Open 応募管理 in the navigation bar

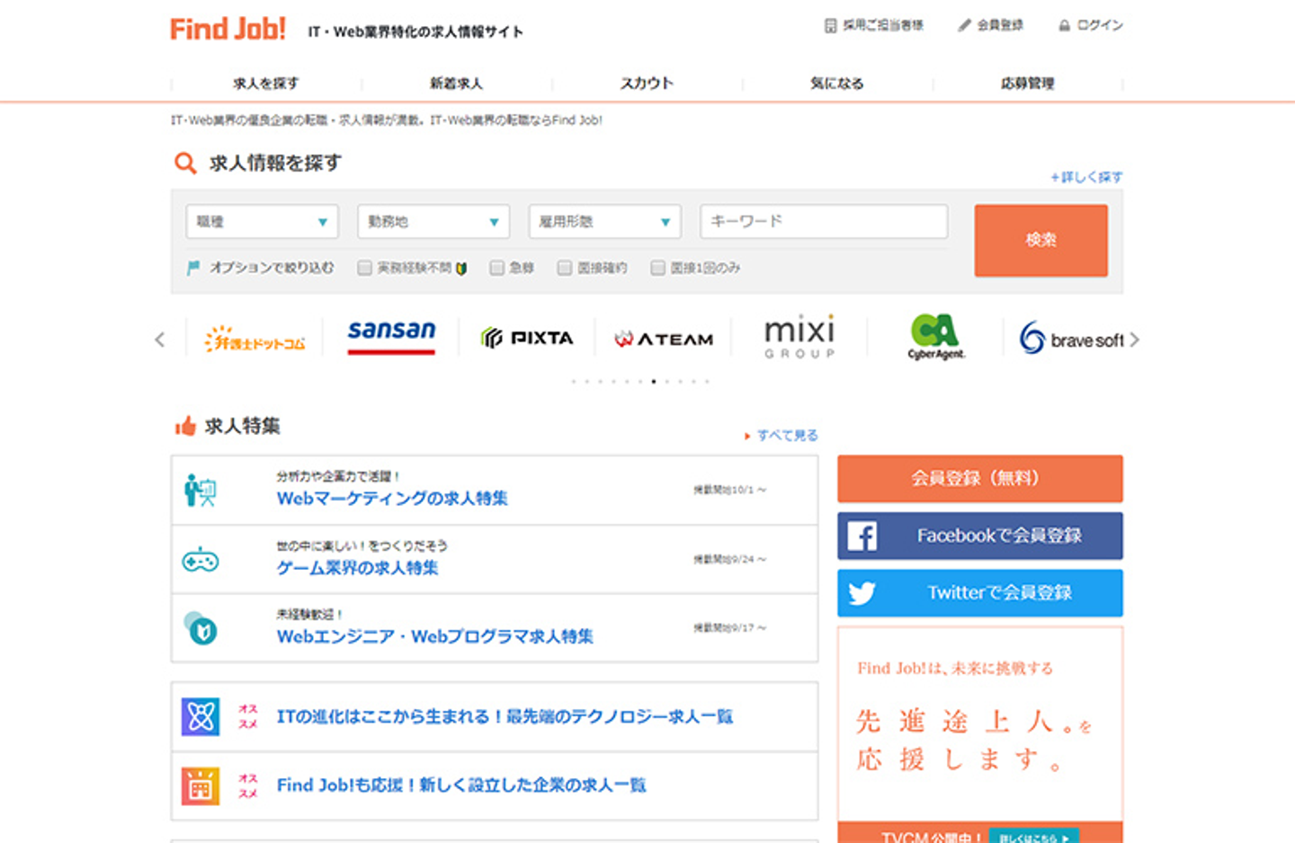click(x=1028, y=84)
